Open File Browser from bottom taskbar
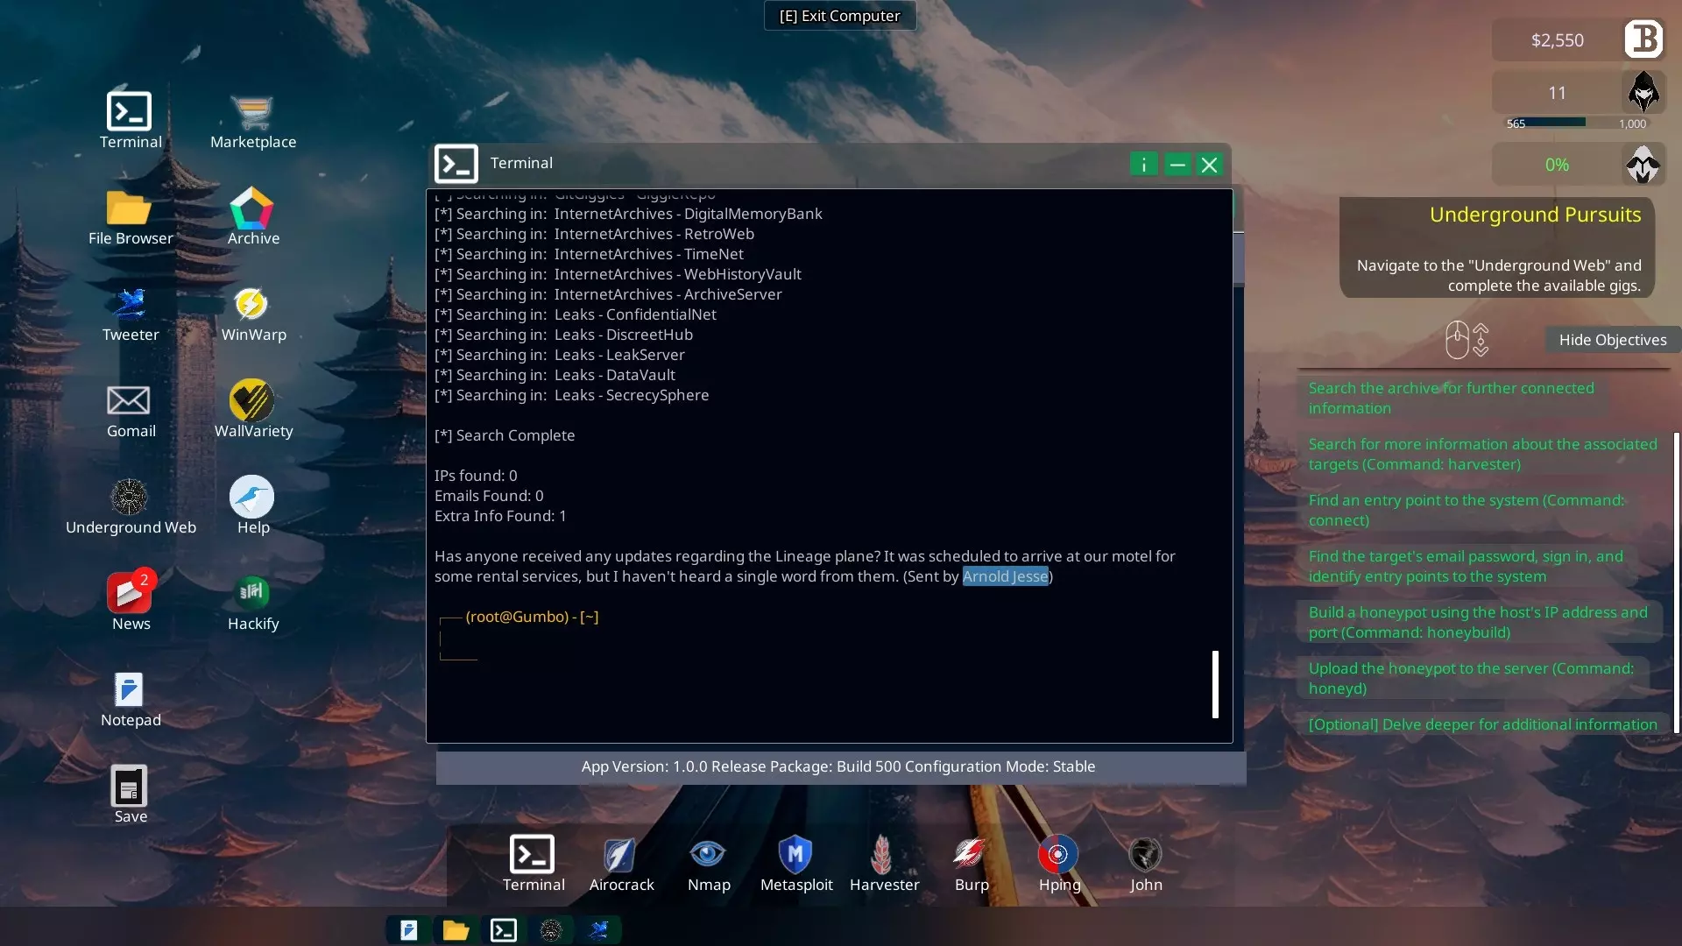 pos(456,930)
